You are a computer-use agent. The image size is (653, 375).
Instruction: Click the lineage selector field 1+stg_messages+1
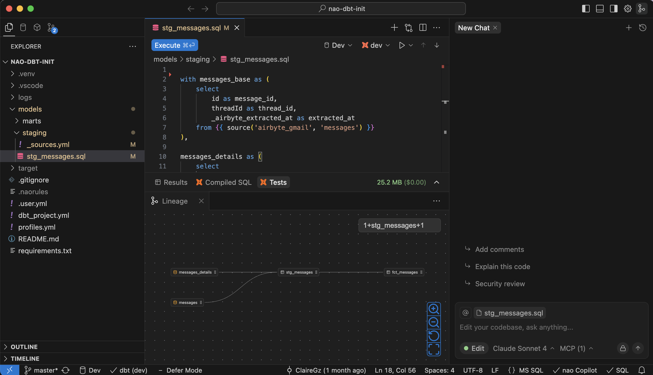coord(399,225)
